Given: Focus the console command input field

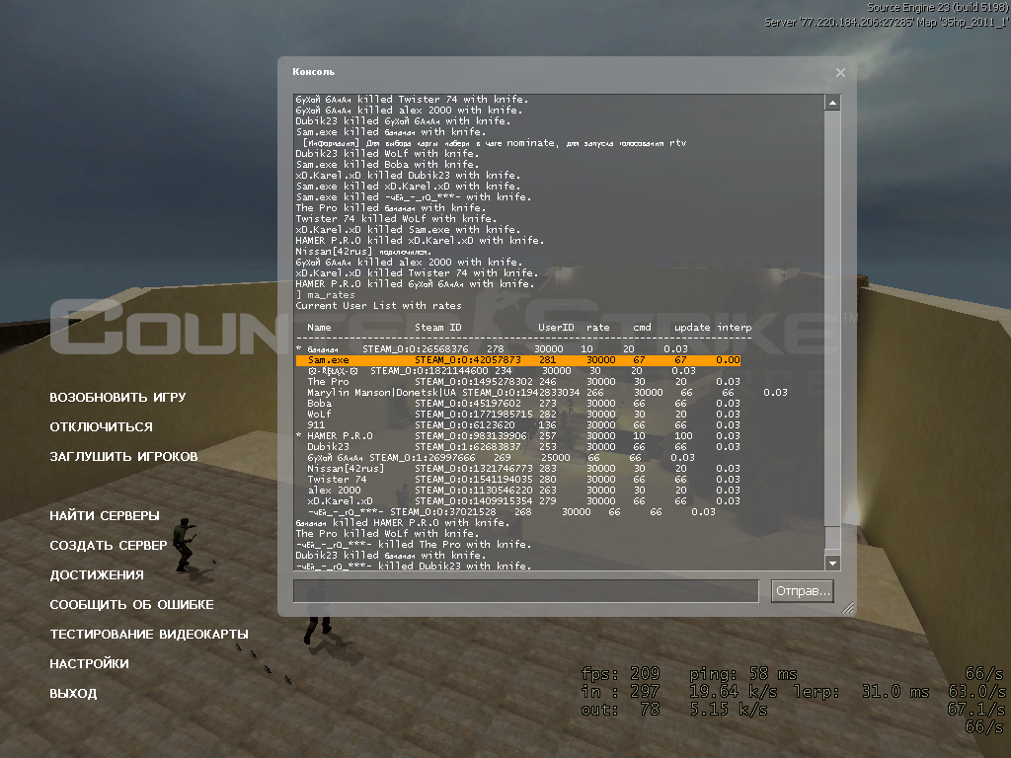Looking at the screenshot, I should 525,591.
